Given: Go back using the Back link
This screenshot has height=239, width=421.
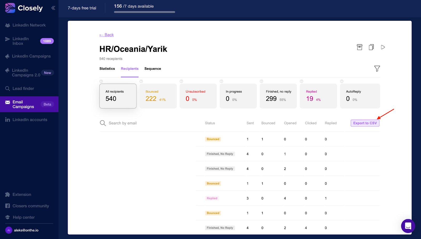Looking at the screenshot, I should tap(107, 35).
